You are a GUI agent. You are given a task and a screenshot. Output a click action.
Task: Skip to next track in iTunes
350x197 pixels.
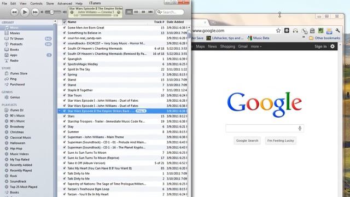click(35, 12)
